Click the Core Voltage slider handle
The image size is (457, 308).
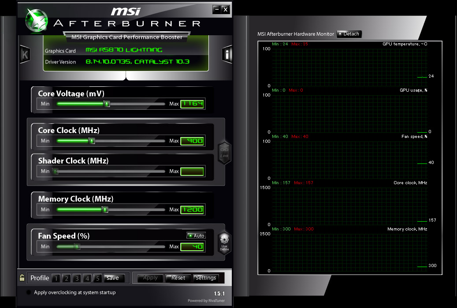[x=107, y=104]
